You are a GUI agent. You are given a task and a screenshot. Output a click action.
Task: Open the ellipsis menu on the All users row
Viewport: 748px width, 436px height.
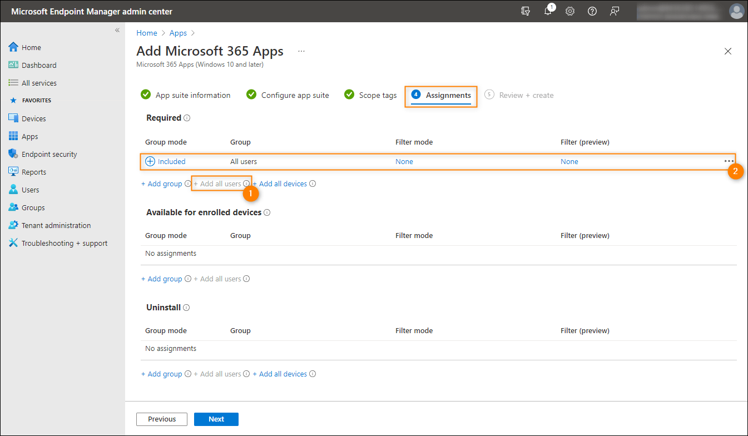point(729,161)
